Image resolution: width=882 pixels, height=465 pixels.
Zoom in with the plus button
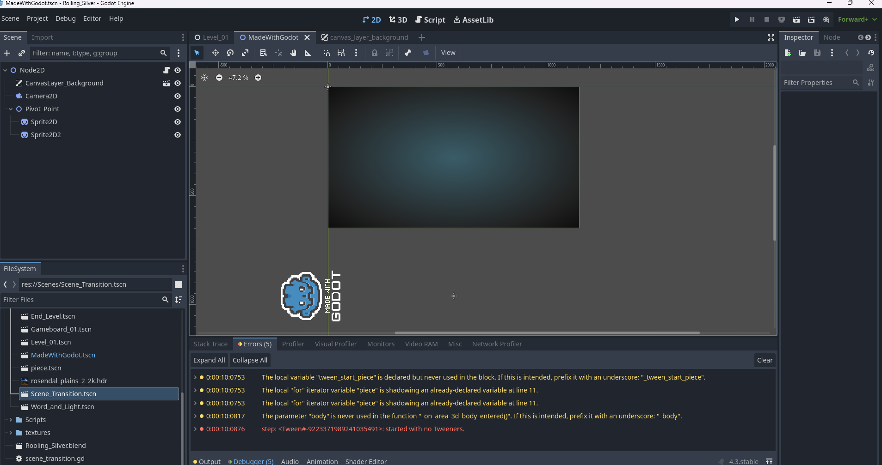point(258,78)
